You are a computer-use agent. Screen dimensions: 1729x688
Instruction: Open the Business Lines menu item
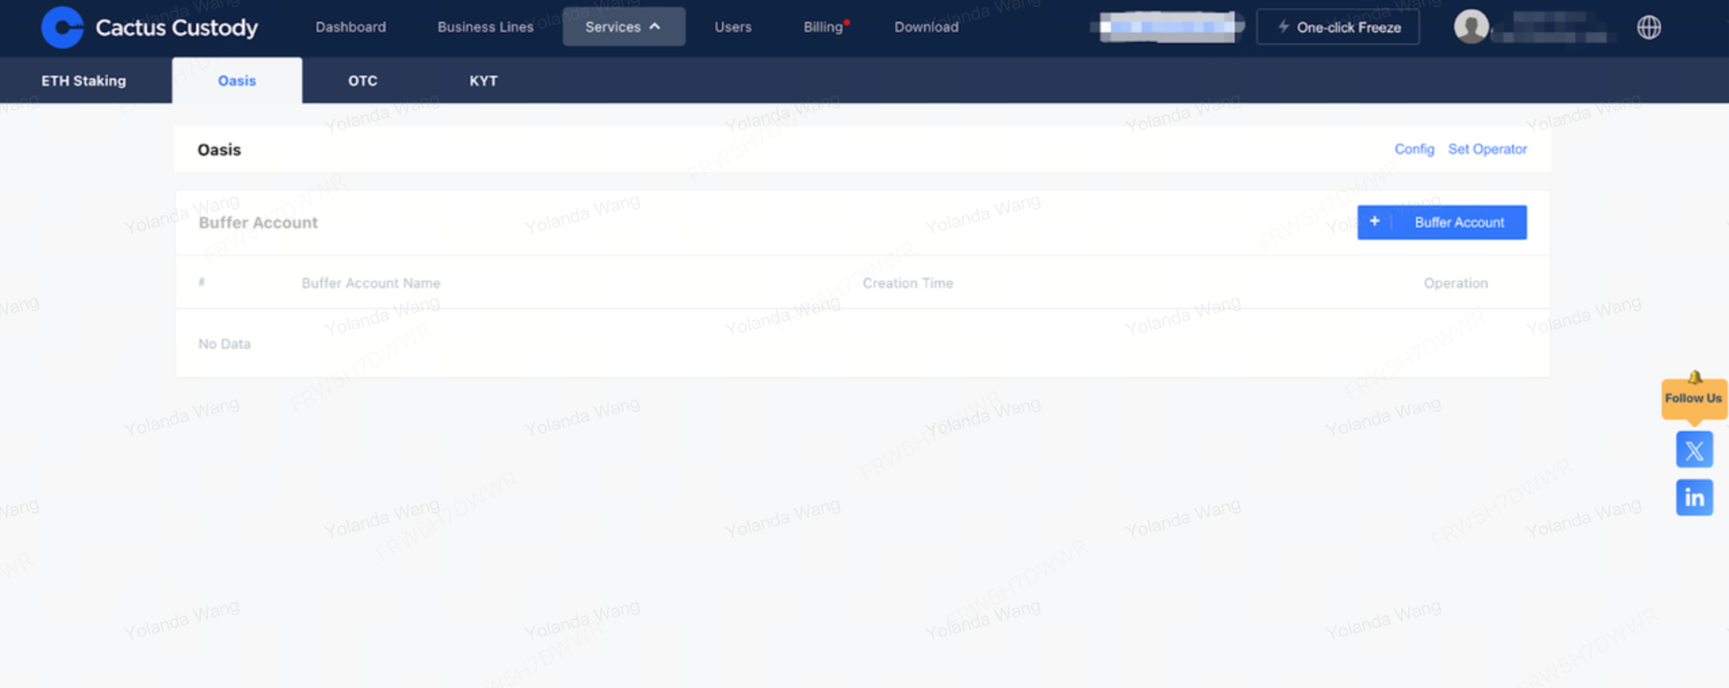click(485, 27)
